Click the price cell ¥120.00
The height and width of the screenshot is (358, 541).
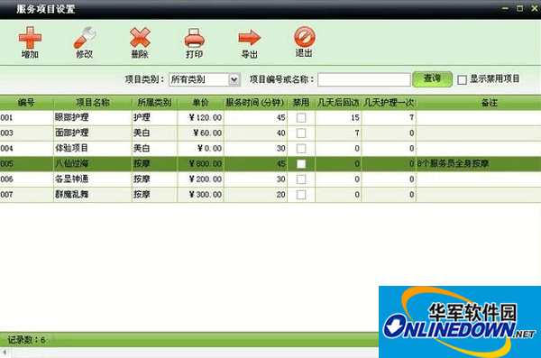pyautogui.click(x=200, y=117)
